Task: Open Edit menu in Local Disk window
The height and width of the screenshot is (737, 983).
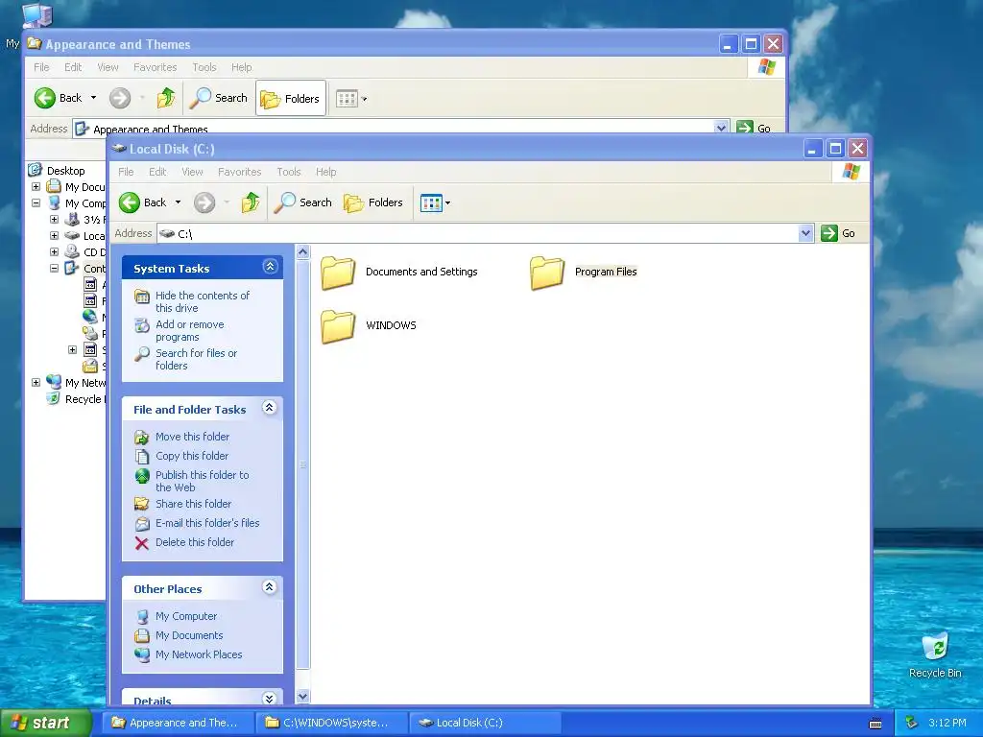Action: click(x=157, y=172)
